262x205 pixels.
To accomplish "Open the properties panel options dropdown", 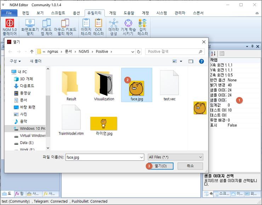I will [x=247, y=46].
